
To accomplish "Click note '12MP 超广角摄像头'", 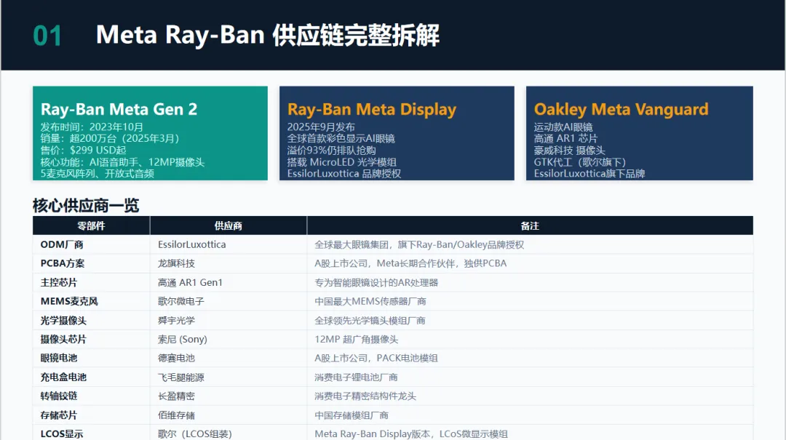I will click(x=357, y=339).
